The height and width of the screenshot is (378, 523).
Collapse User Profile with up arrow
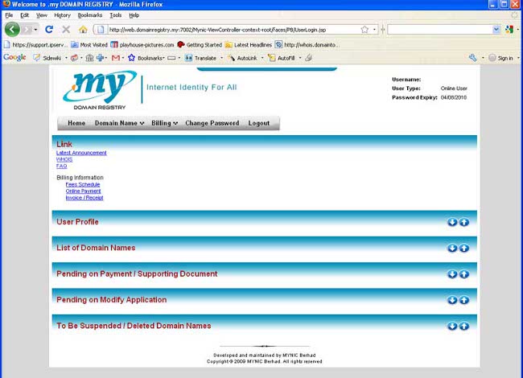pos(464,222)
